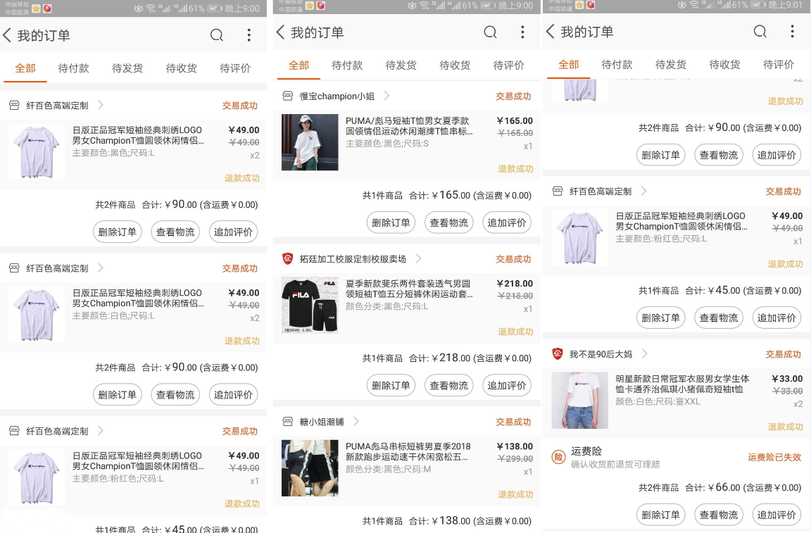Tap the red badge icon beside 拓廷加工校服定制校服卖场
Image resolution: width=811 pixels, height=533 pixels.
coord(287,259)
